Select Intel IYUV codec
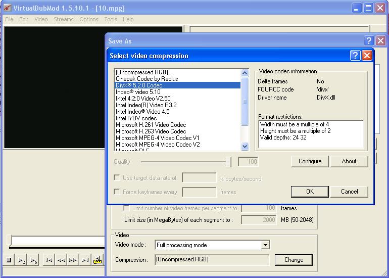Screen dimensions: 389x278 tap(177, 118)
